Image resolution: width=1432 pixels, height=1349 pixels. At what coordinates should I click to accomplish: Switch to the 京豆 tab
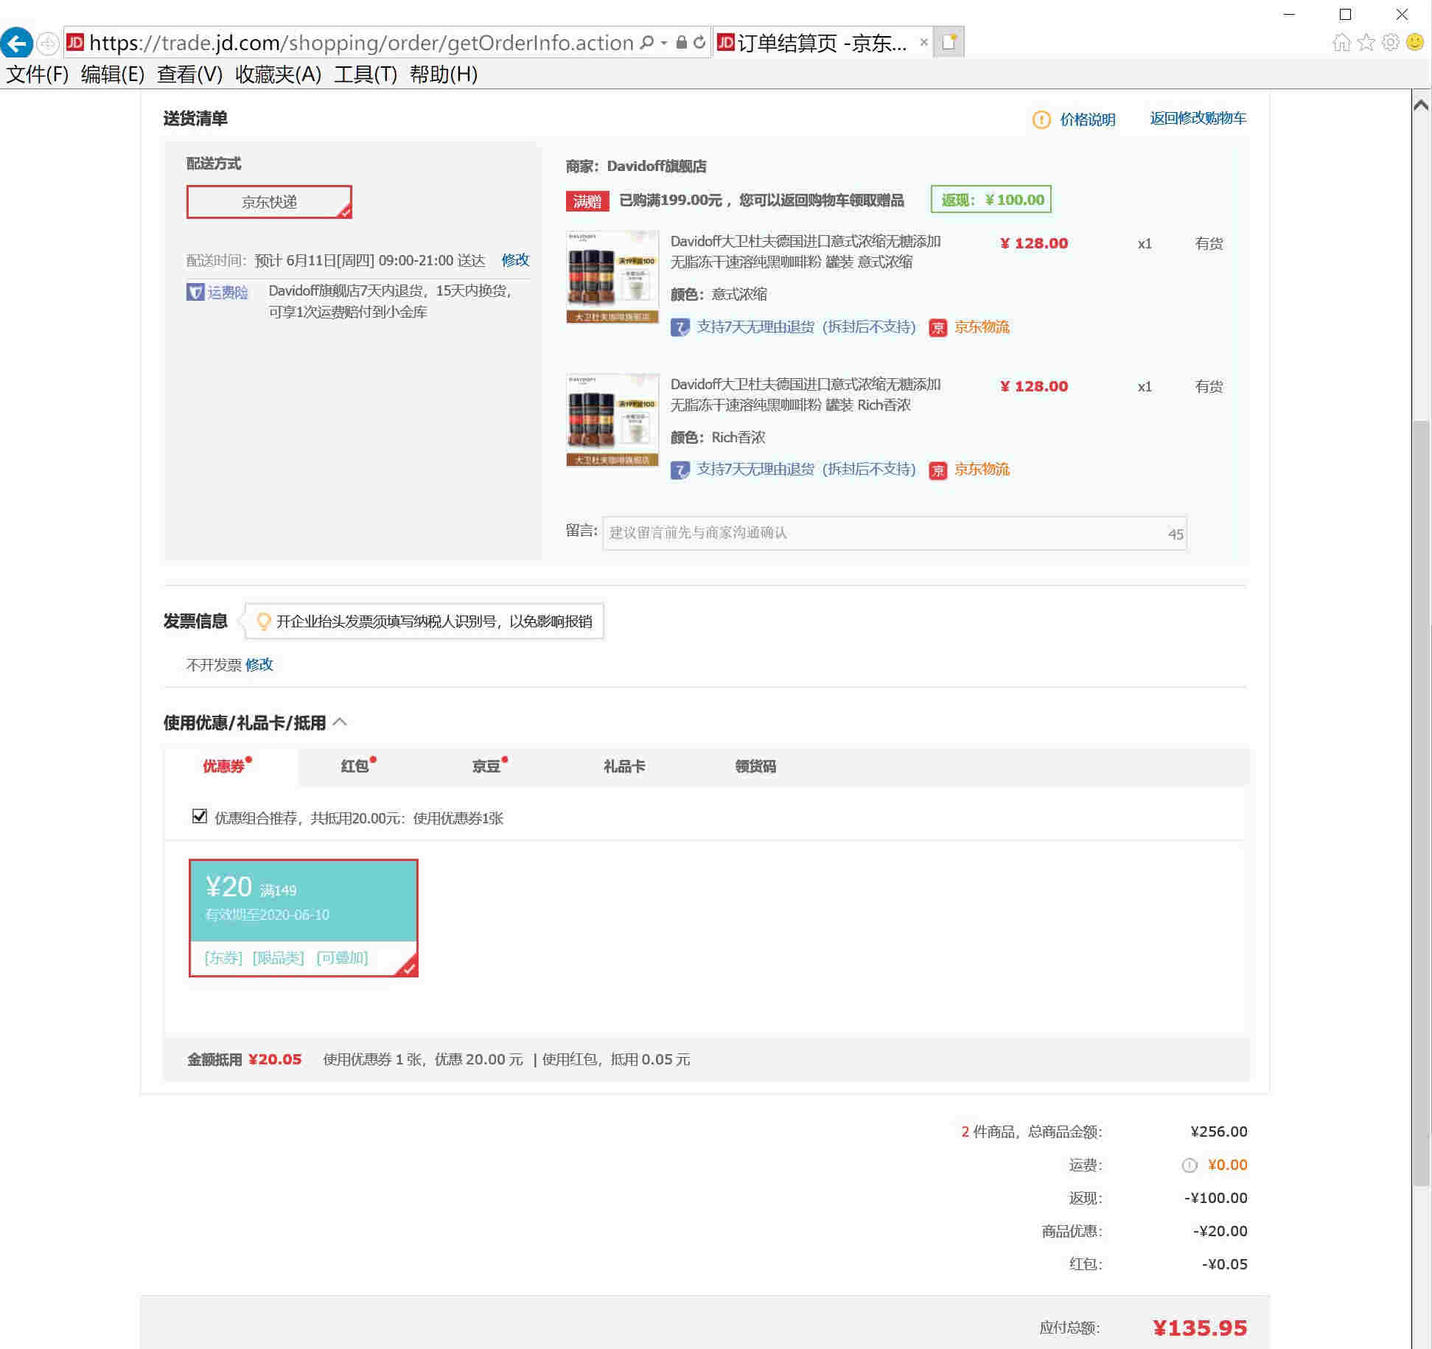pos(486,766)
